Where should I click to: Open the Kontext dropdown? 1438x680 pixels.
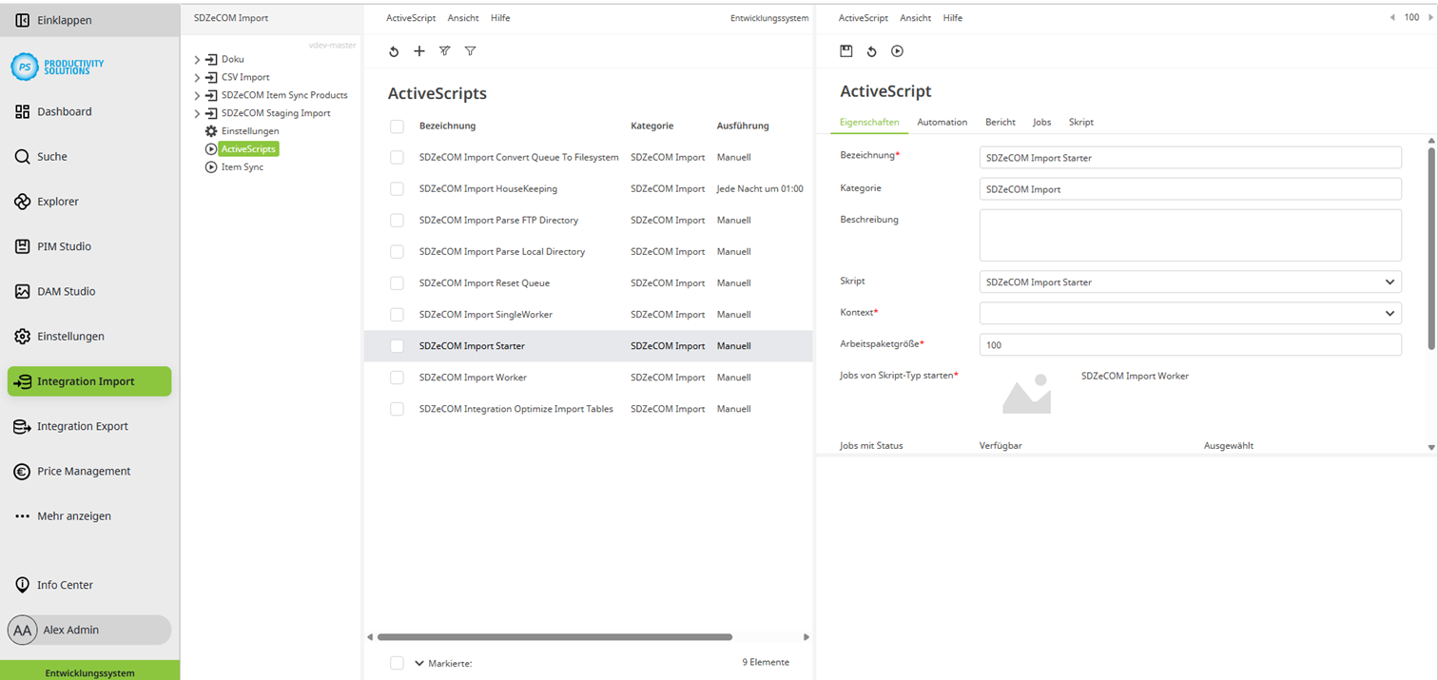[1190, 313]
